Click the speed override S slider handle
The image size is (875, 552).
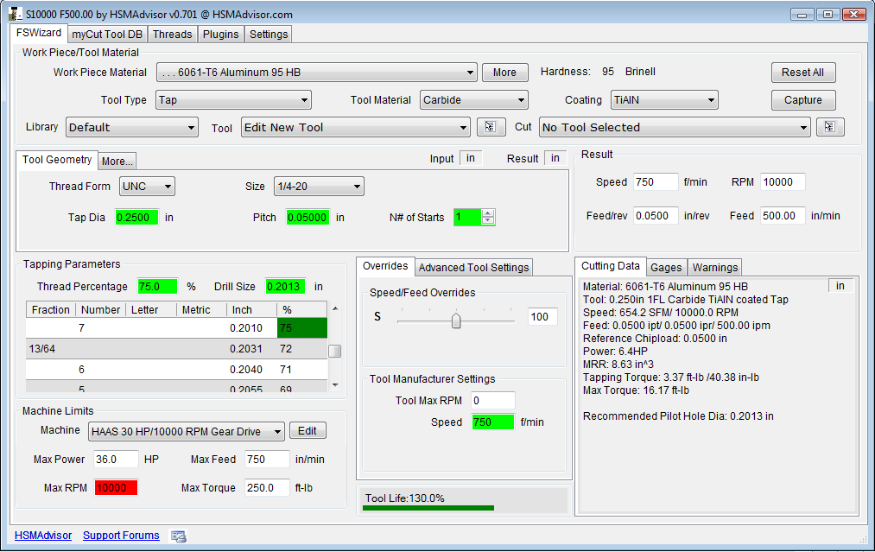point(456,320)
